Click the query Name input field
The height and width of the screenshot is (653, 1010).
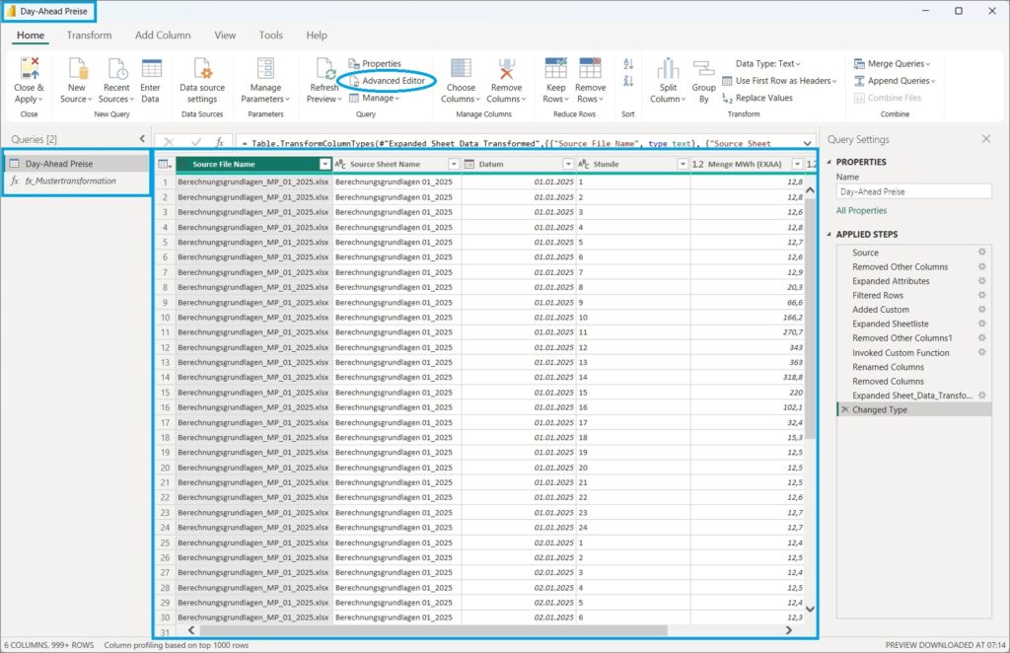click(913, 191)
